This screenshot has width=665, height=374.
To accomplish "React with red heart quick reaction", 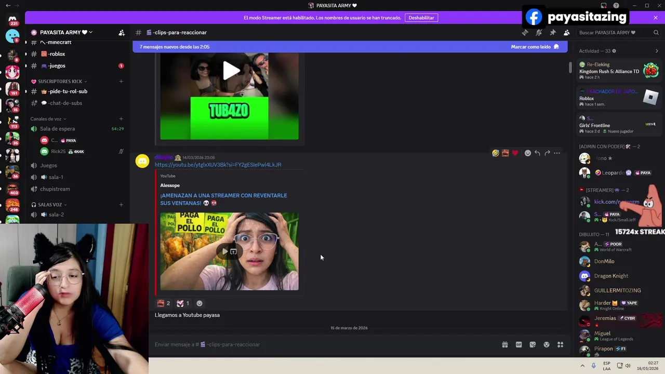I will [x=515, y=153].
